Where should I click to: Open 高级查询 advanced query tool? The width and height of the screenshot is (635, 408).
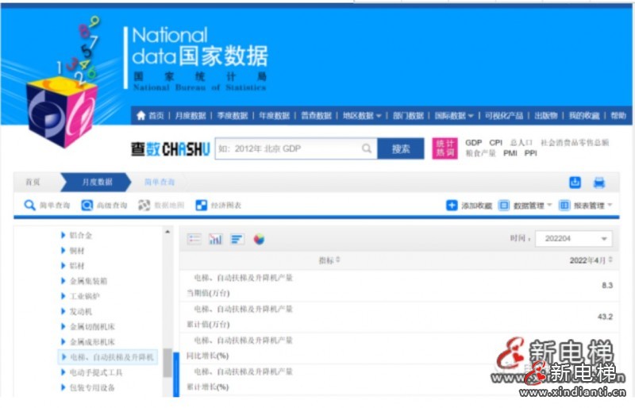87,205
